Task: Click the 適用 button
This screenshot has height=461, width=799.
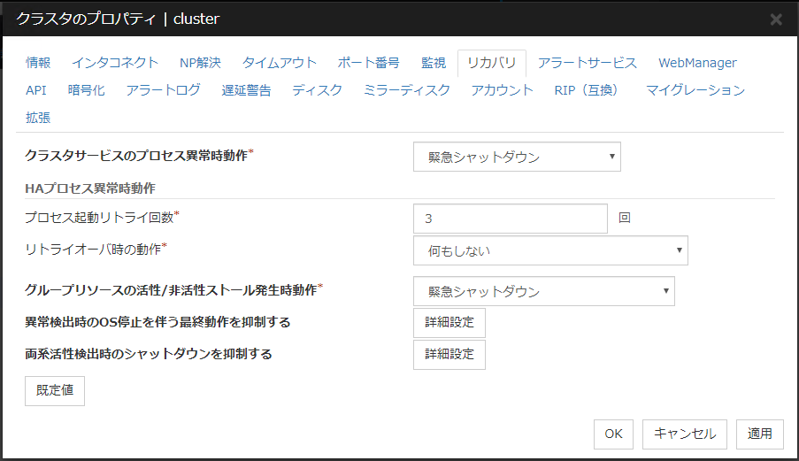Action: (x=759, y=434)
